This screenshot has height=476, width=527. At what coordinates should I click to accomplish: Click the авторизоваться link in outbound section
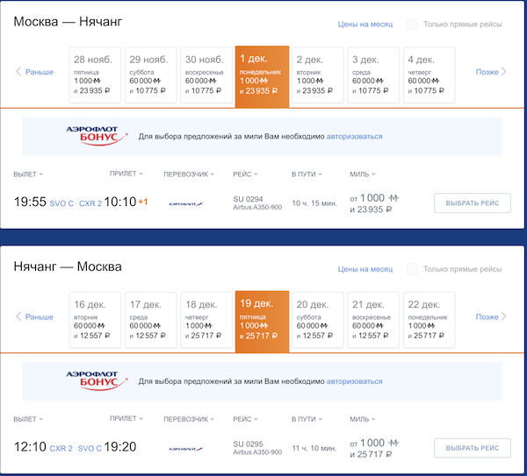tap(355, 137)
